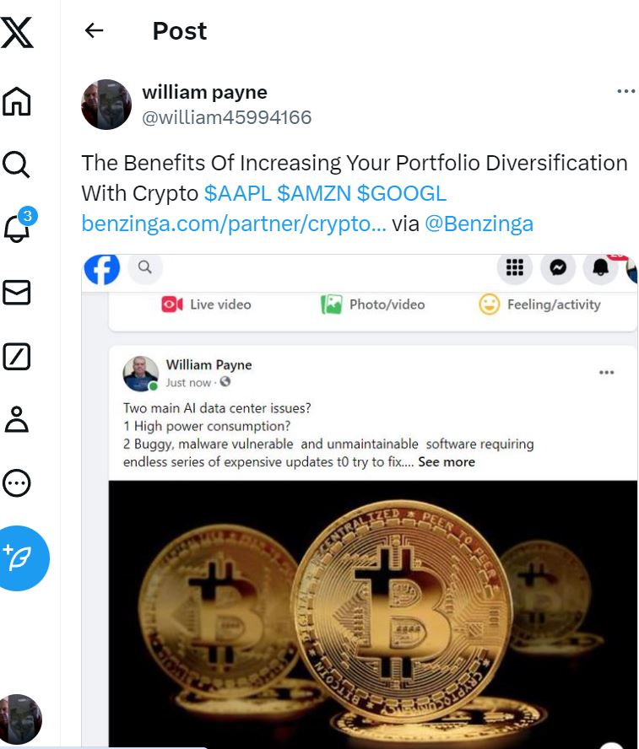Open the Explore search icon
The width and height of the screenshot is (639, 749).
click(16, 164)
